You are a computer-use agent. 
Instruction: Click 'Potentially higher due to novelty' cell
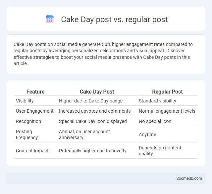(x=93, y=151)
